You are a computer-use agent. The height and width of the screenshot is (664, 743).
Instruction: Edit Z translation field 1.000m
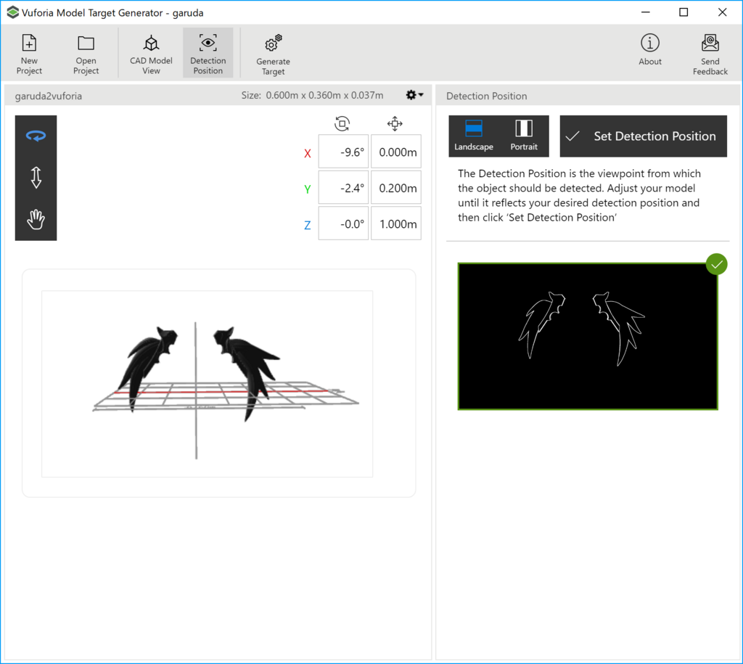396,224
